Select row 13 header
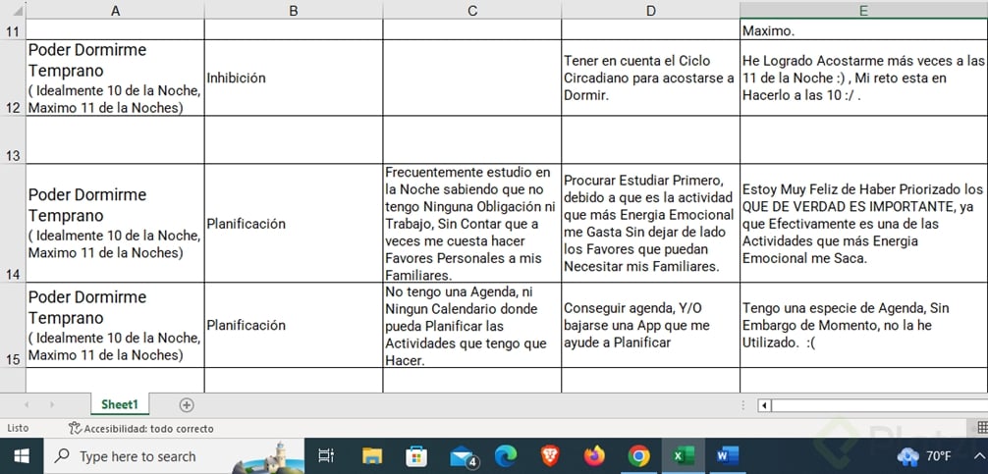Image resolution: width=988 pixels, height=474 pixels. [x=13, y=139]
